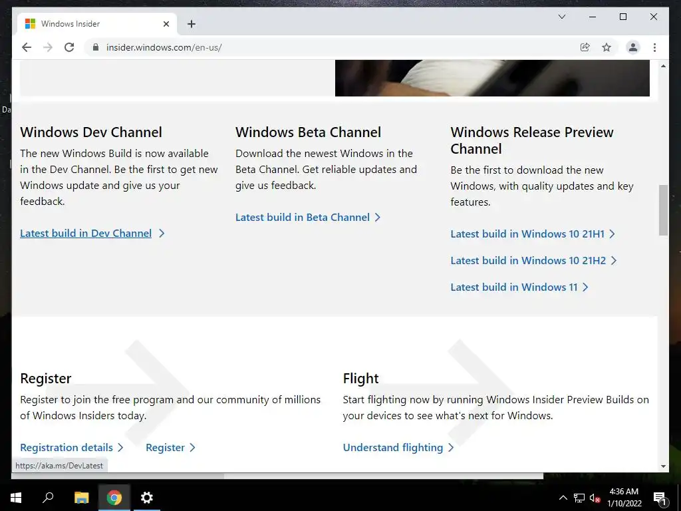Click the Chrome taskbar icon

pyautogui.click(x=114, y=498)
